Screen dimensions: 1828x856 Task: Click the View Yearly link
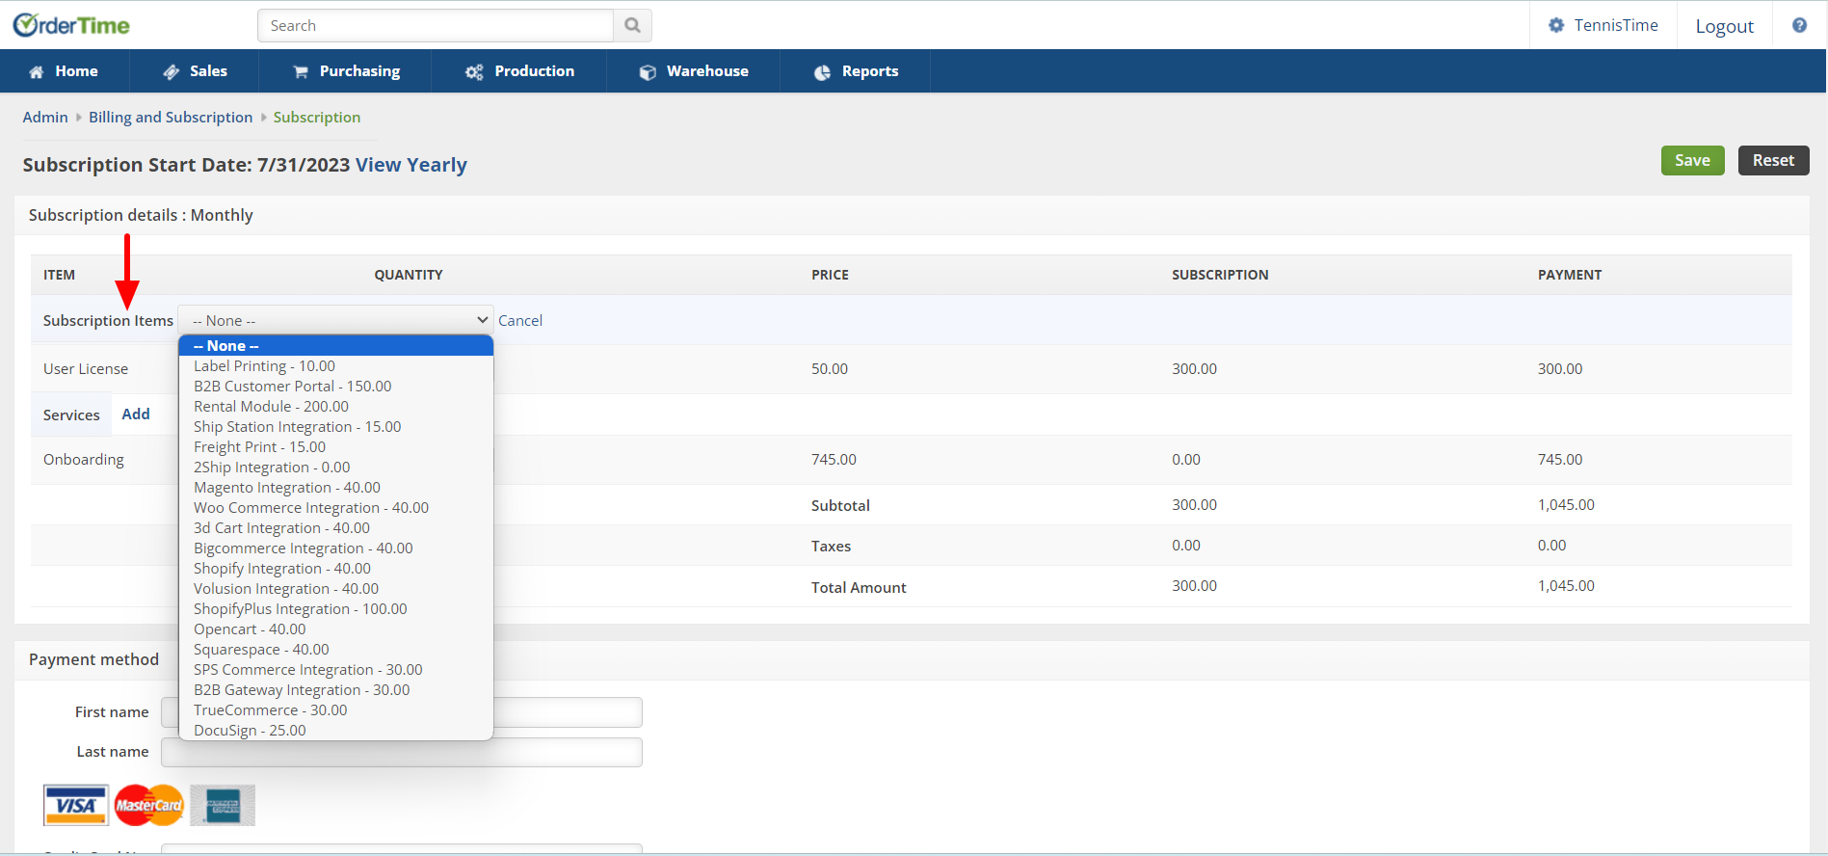tap(411, 165)
